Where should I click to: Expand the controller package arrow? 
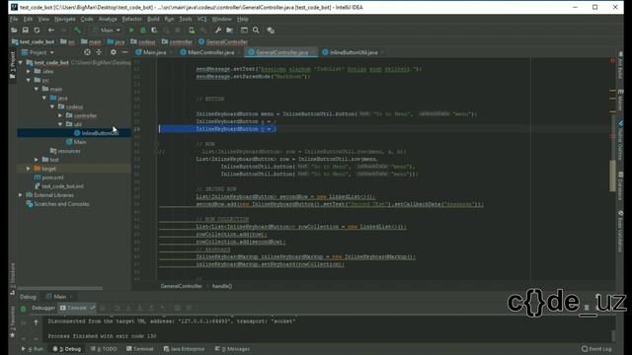[60, 116]
